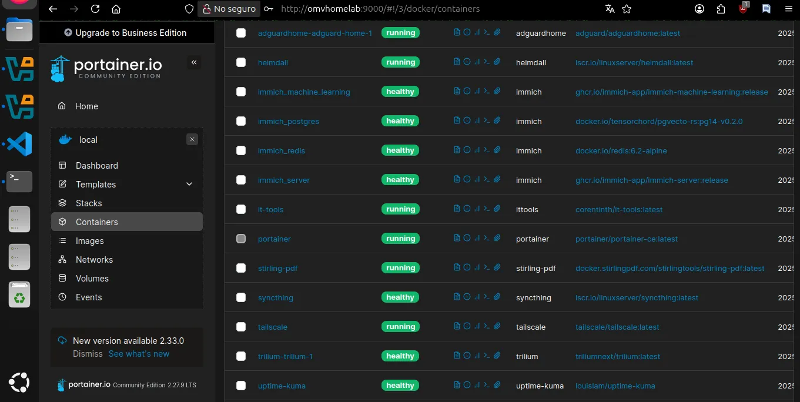Click the browser address bar URL

tap(380, 9)
